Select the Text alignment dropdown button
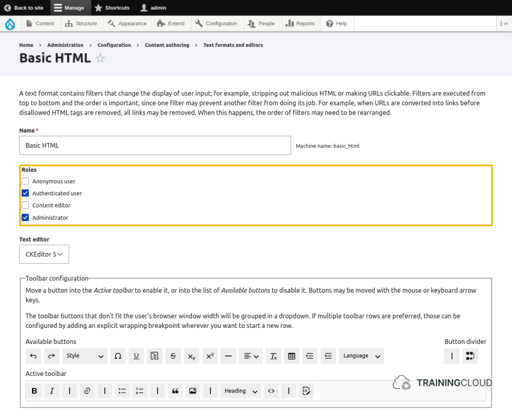The height and width of the screenshot is (410, 512). coord(251,356)
